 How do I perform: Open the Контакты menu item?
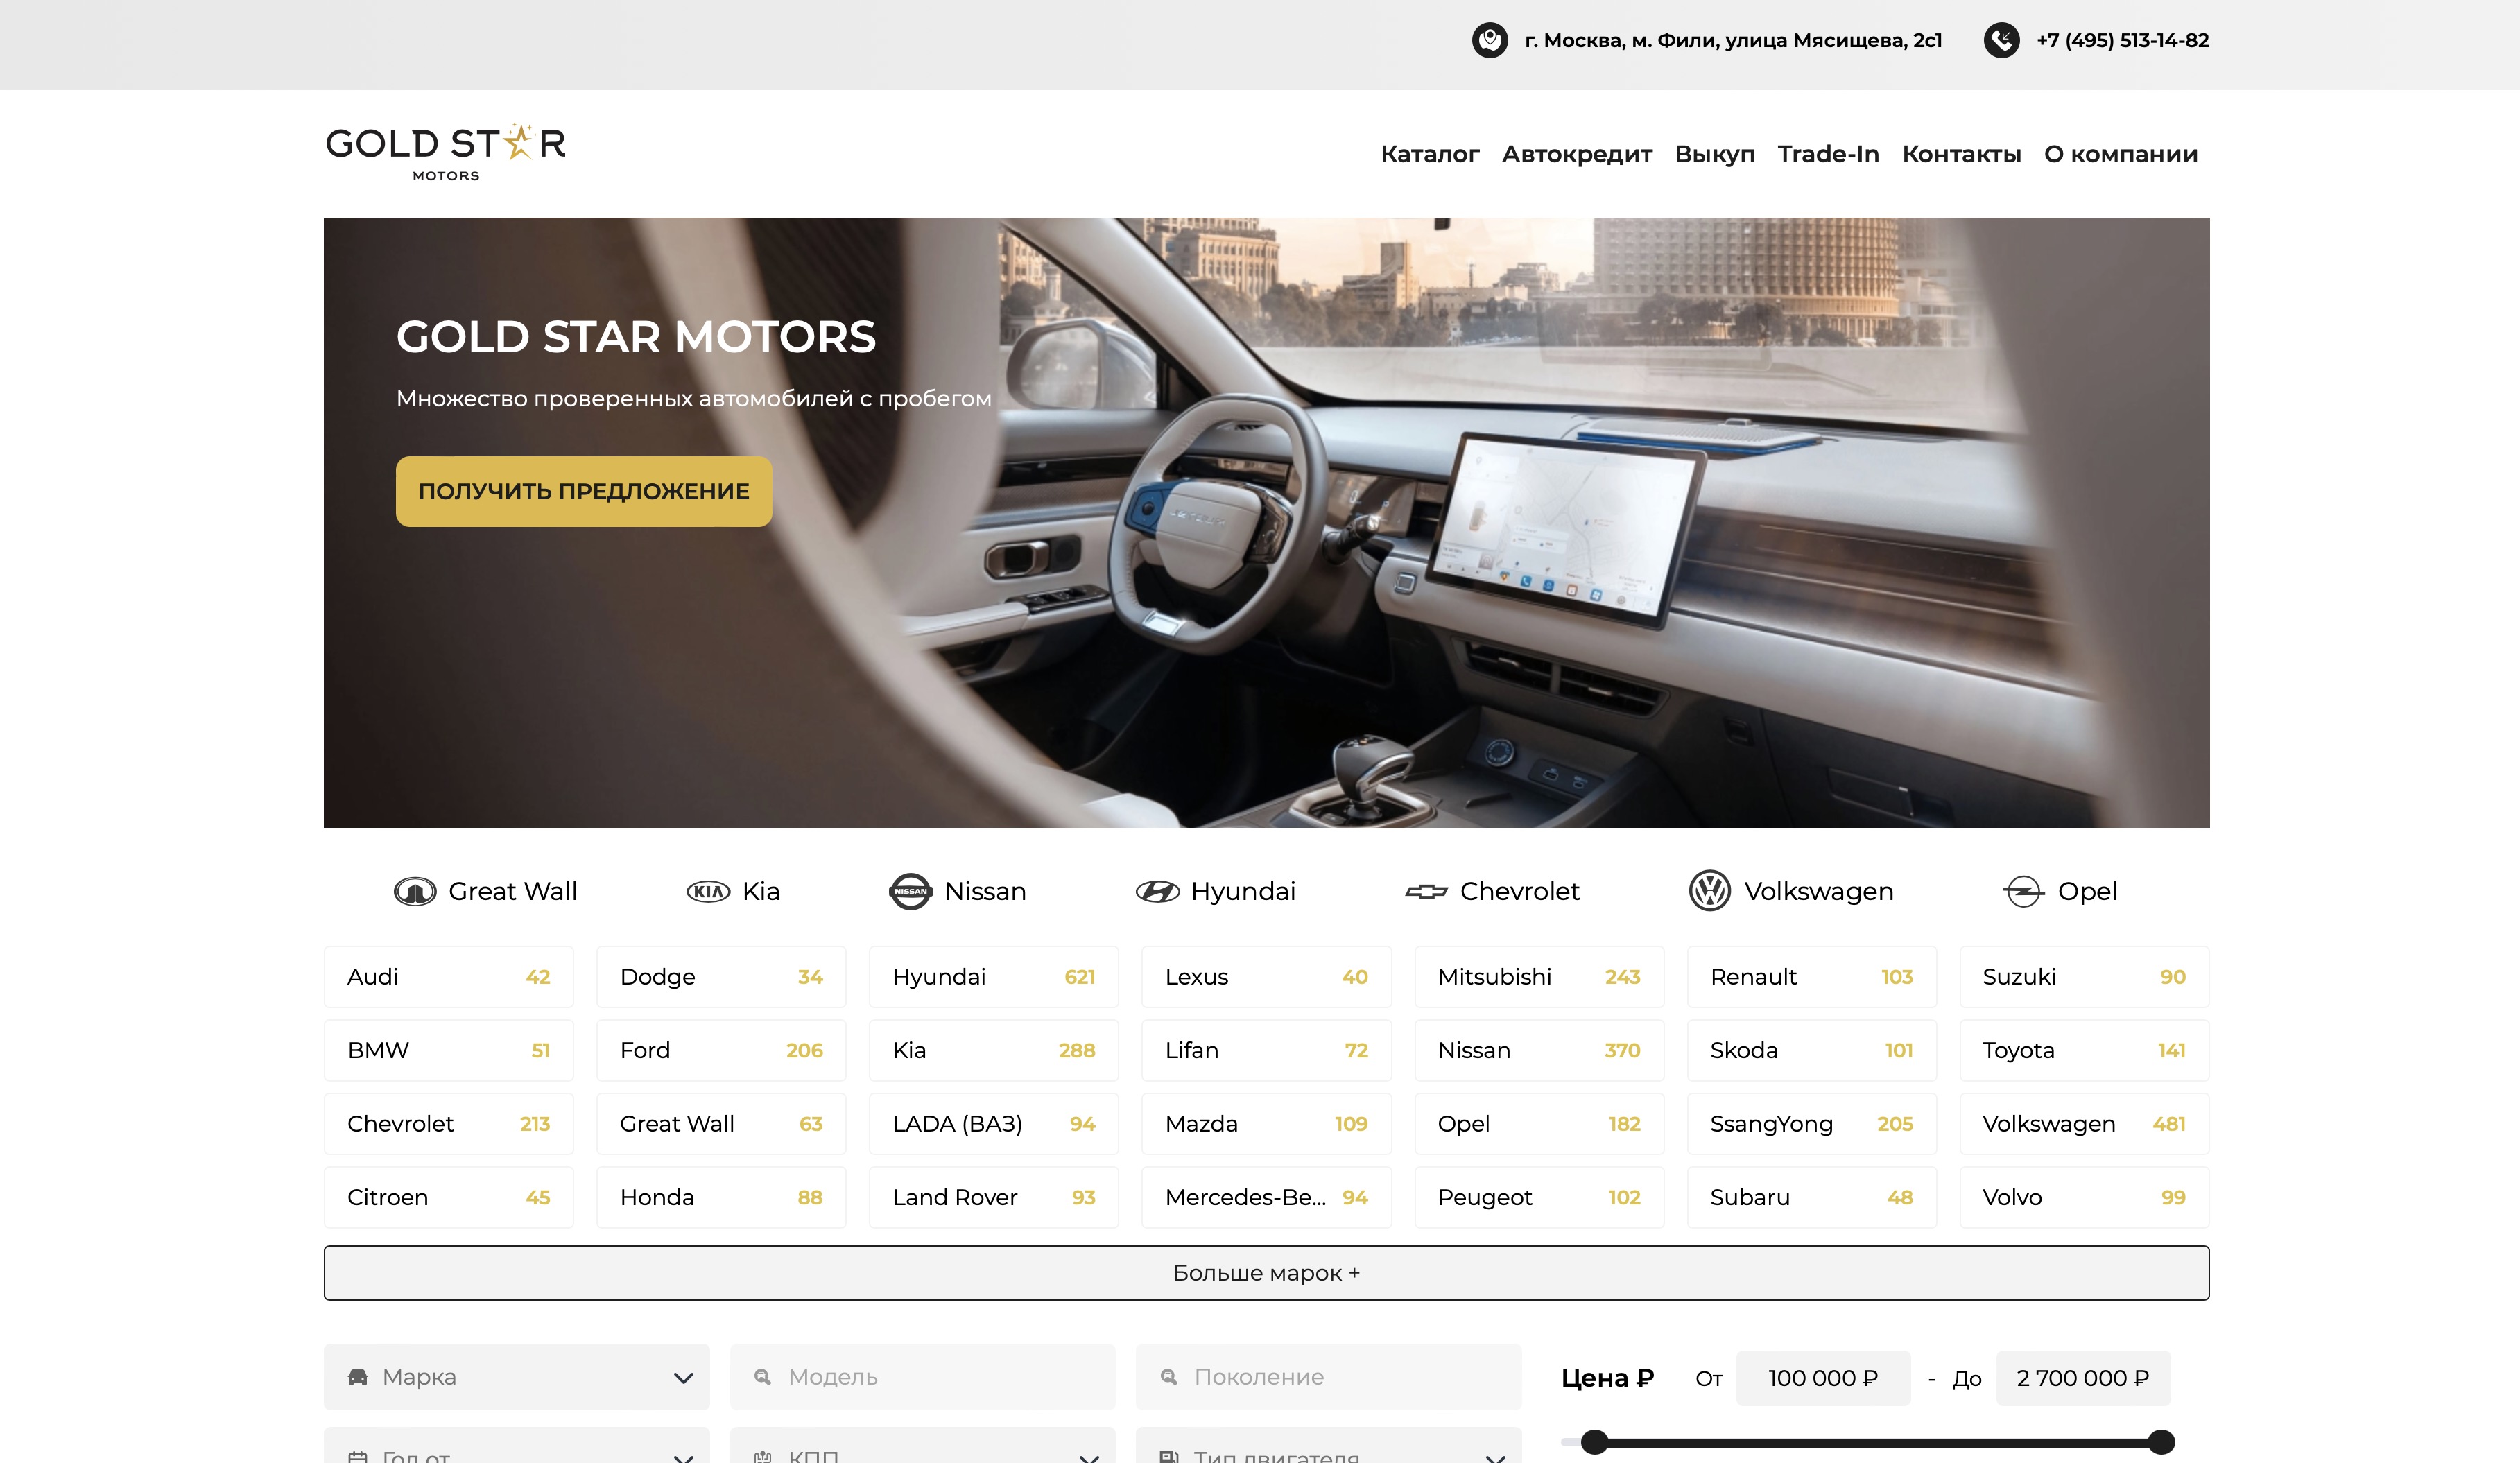pyautogui.click(x=1961, y=154)
